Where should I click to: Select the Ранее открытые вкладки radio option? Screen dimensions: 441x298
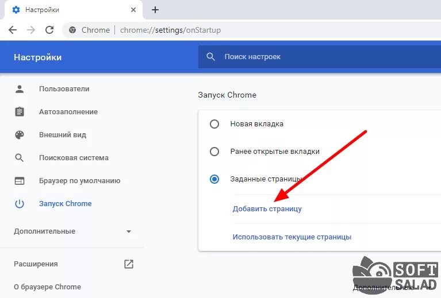(214, 152)
